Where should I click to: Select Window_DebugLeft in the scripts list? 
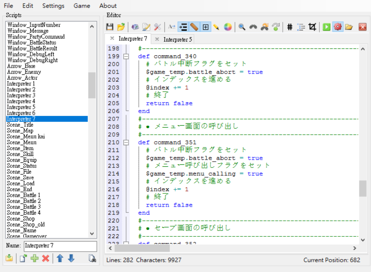click(x=47, y=54)
